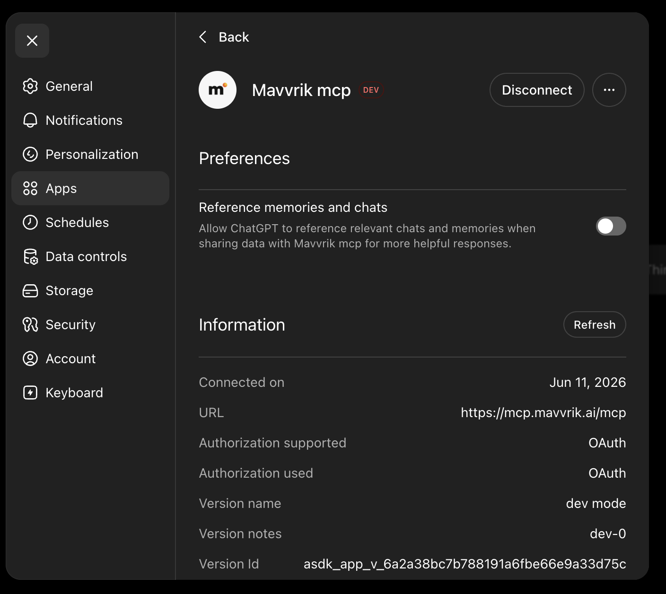Viewport: 666px width, 594px height.
Task: Click the Data controls database icon
Action: pyautogui.click(x=30, y=256)
